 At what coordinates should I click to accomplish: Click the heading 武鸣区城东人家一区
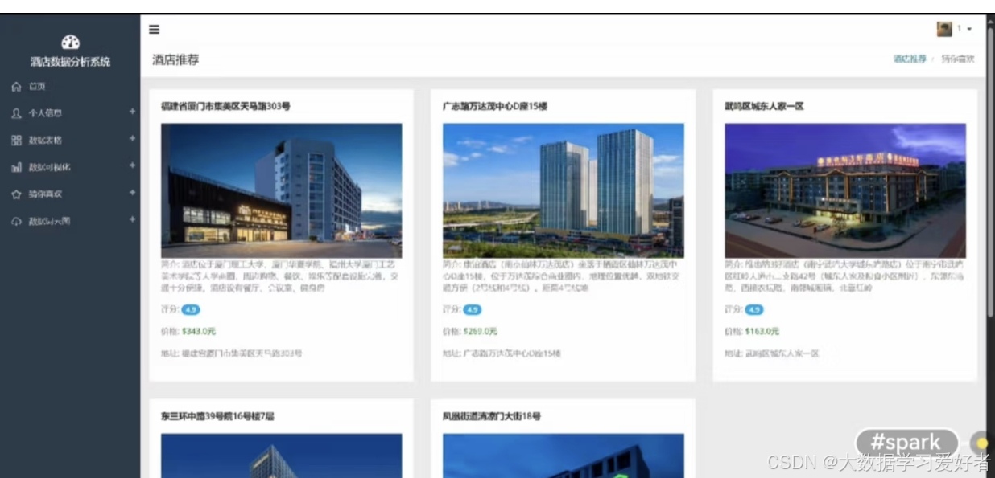(x=764, y=106)
